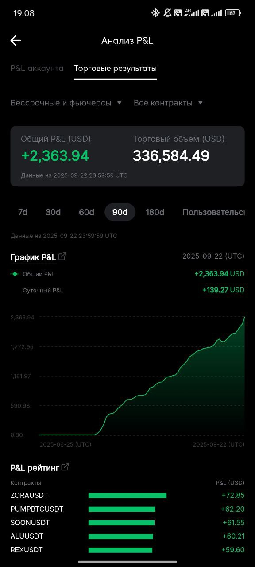Open external link icon beside График P&L

(x=62, y=256)
